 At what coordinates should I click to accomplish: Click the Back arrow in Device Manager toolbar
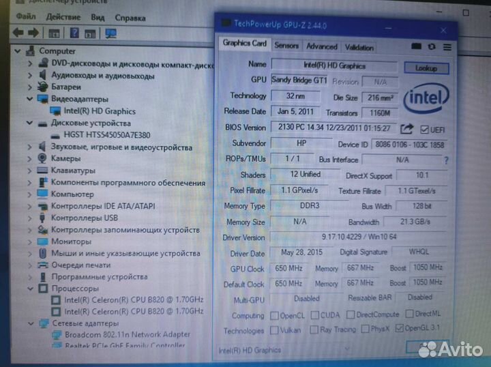18,32
